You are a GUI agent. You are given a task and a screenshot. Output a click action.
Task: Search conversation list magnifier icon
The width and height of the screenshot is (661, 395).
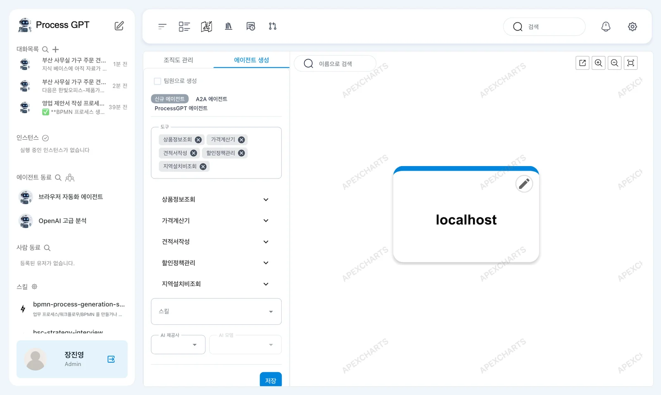(x=45, y=49)
